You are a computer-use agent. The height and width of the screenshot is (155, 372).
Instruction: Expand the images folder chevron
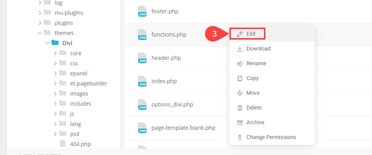pyautogui.click(x=55, y=94)
